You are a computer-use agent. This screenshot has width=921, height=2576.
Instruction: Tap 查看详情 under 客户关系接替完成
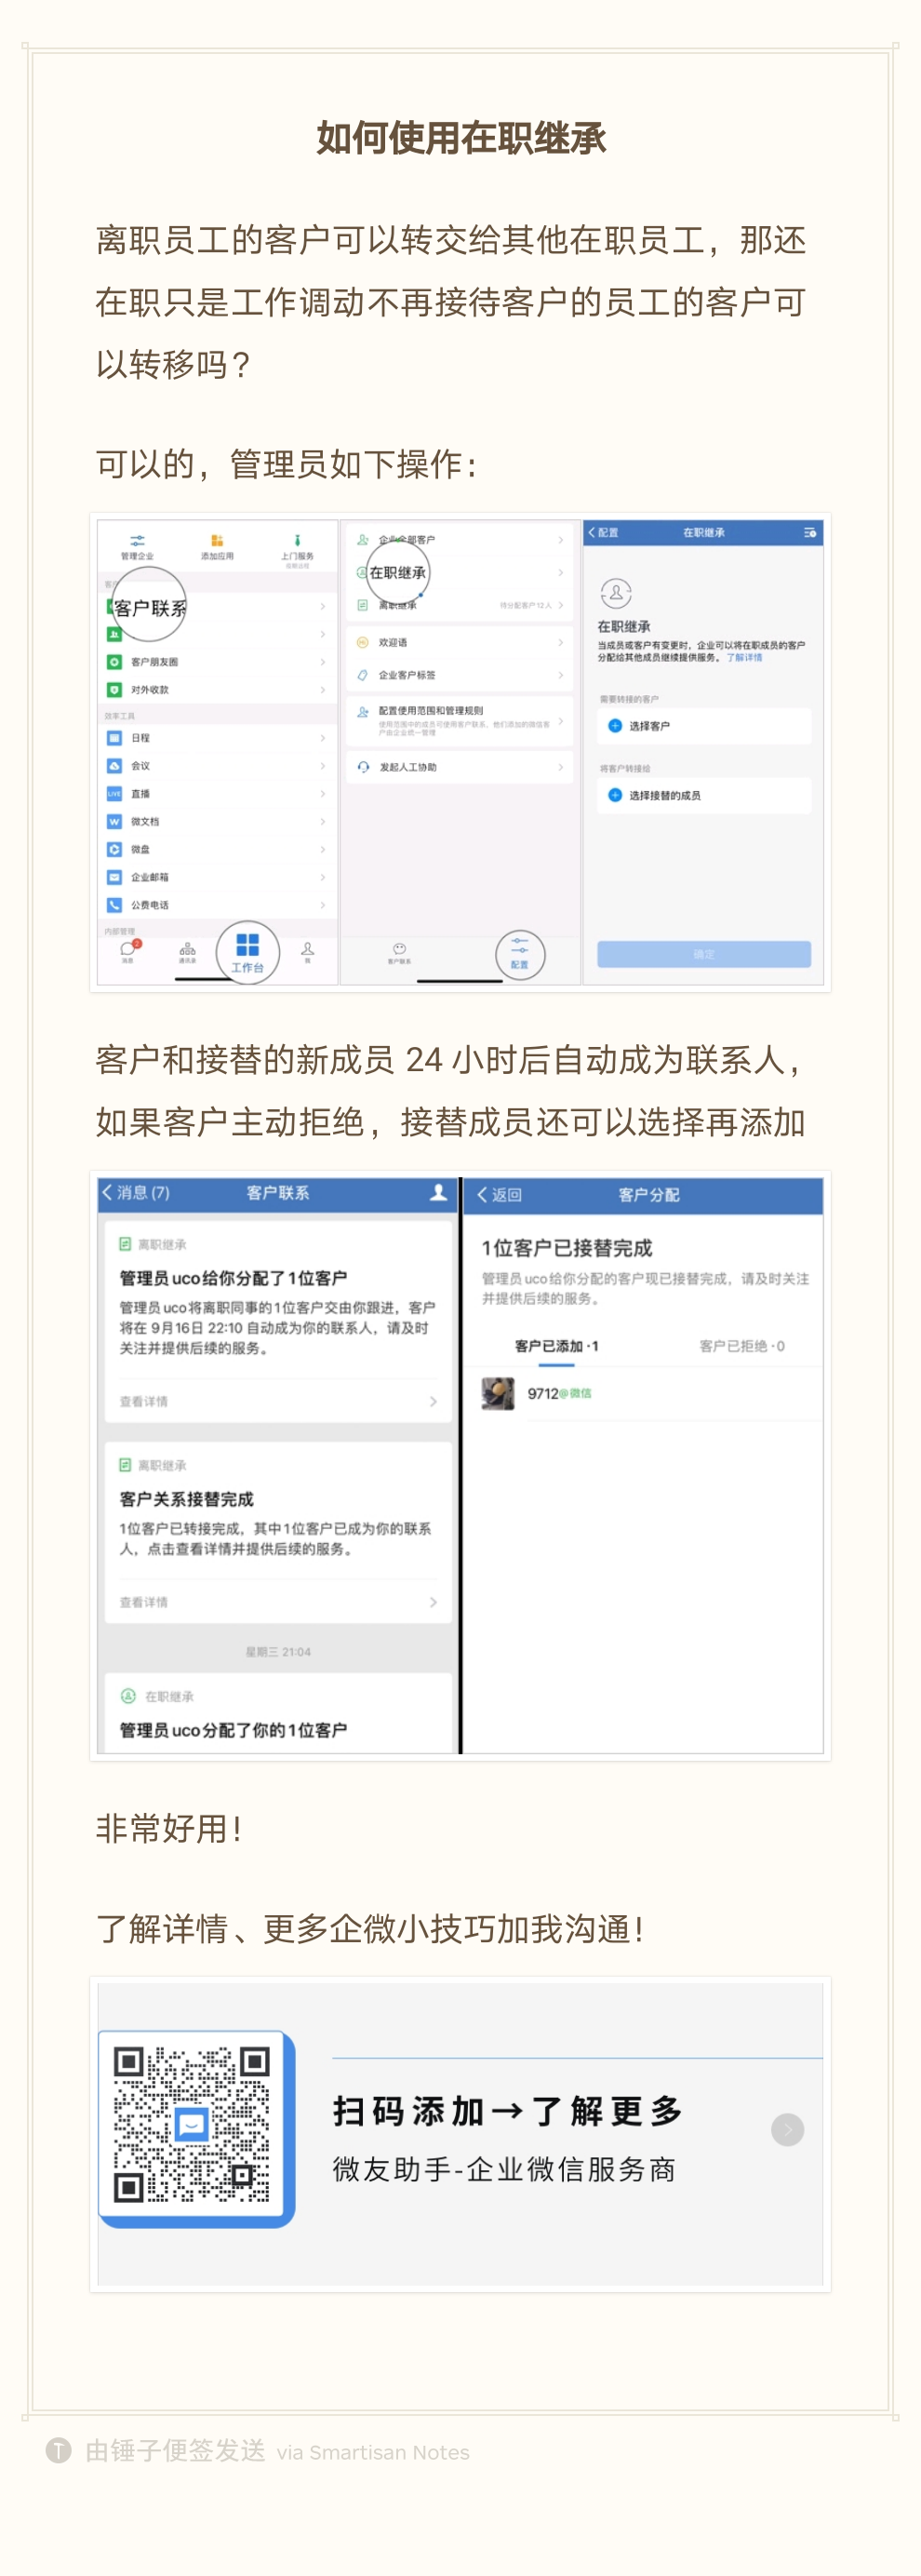[144, 1603]
